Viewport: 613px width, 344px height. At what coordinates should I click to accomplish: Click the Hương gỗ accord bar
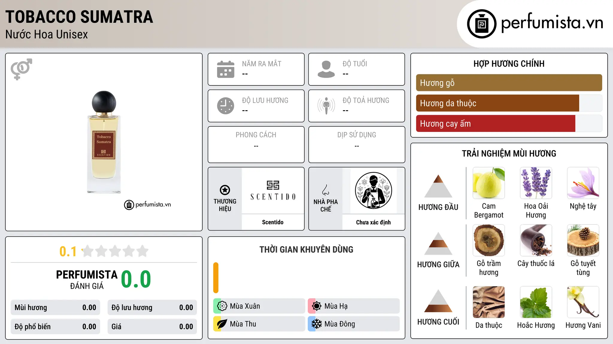click(509, 83)
